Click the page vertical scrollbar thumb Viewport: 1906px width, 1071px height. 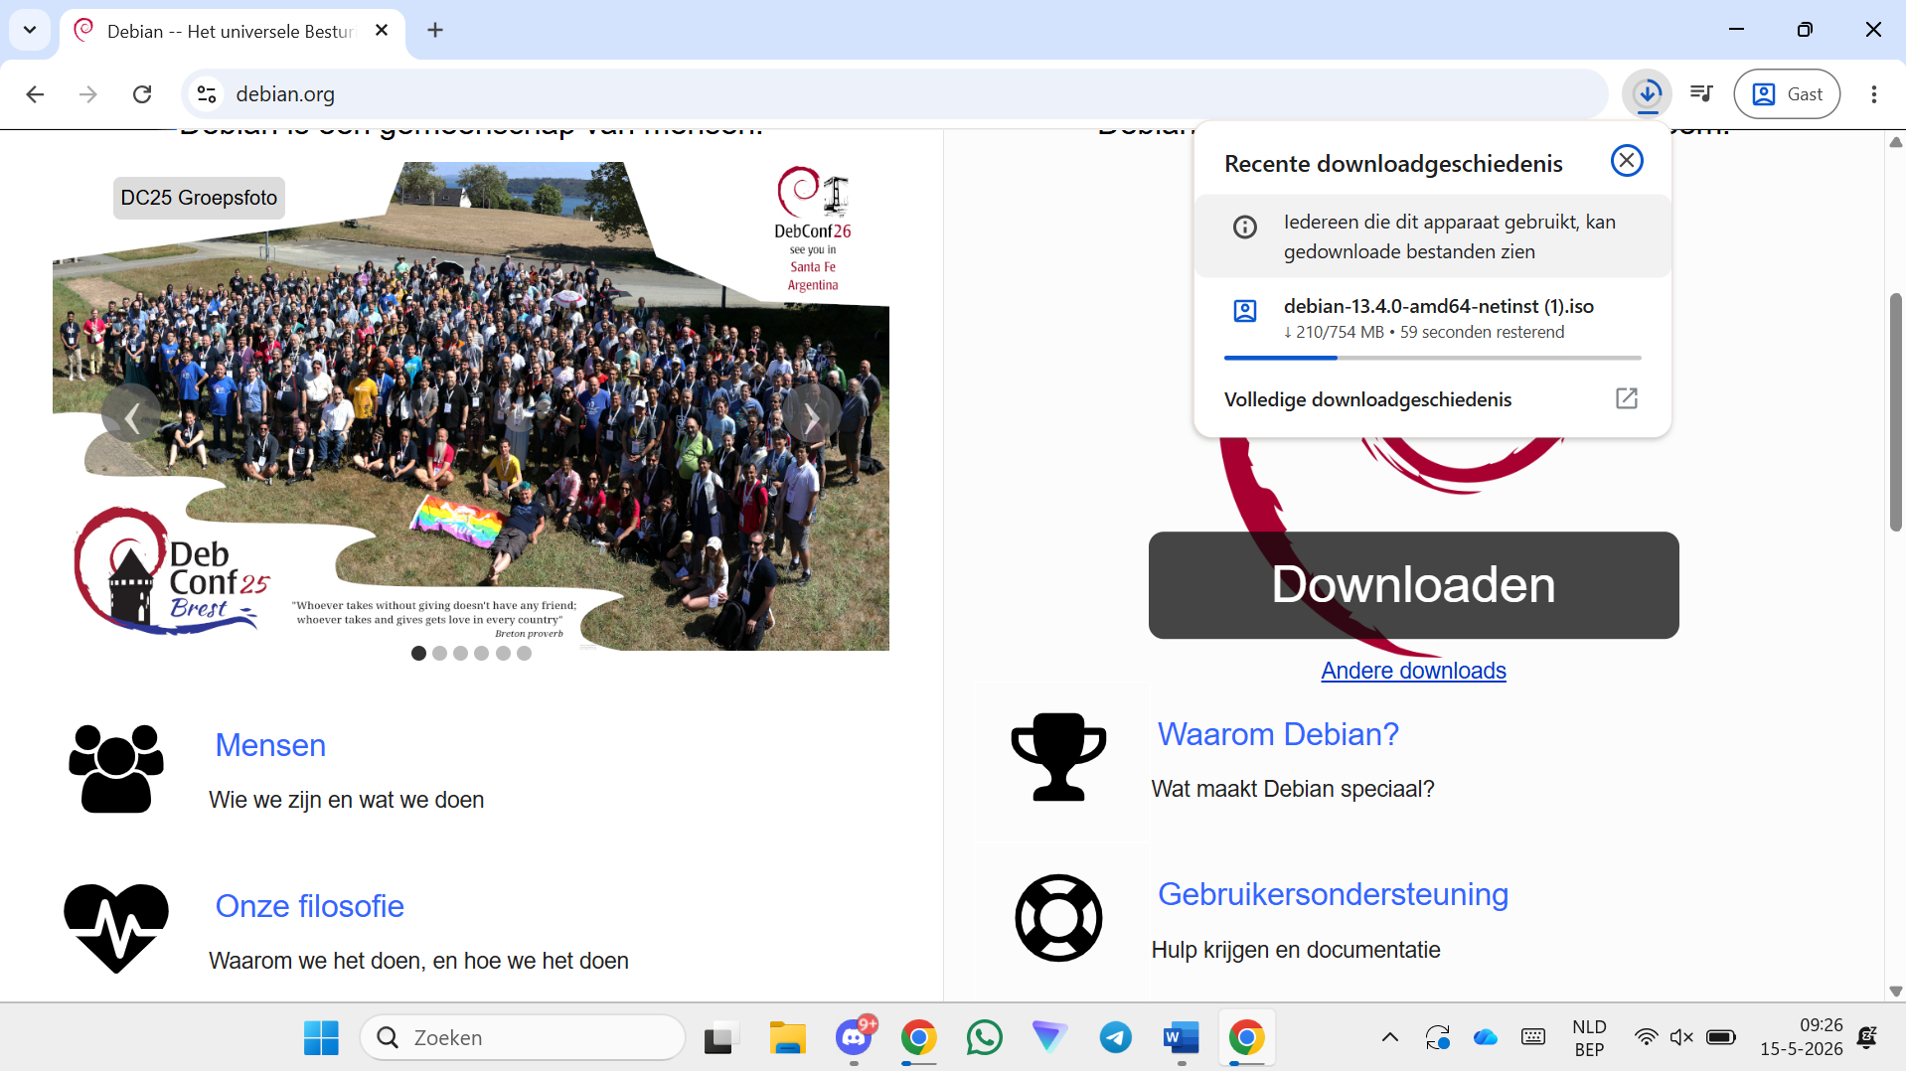point(1896,412)
